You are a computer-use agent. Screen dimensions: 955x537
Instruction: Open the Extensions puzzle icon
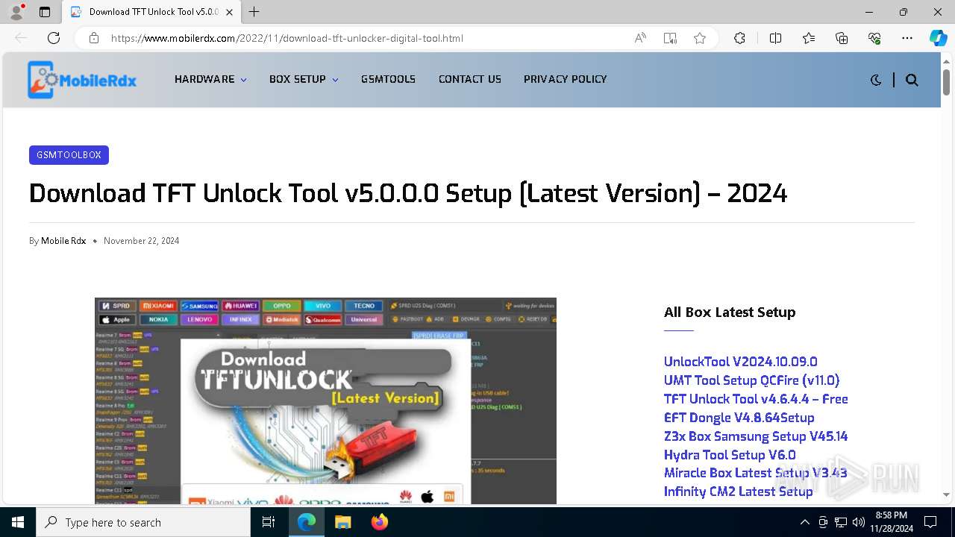click(x=739, y=38)
